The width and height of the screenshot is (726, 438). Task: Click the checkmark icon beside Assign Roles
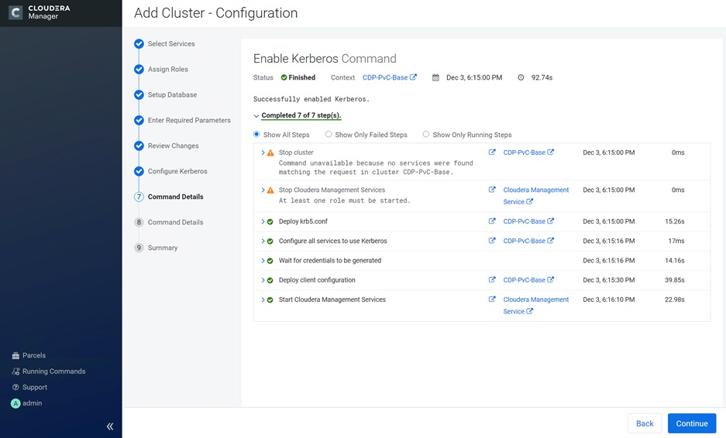[x=139, y=70]
